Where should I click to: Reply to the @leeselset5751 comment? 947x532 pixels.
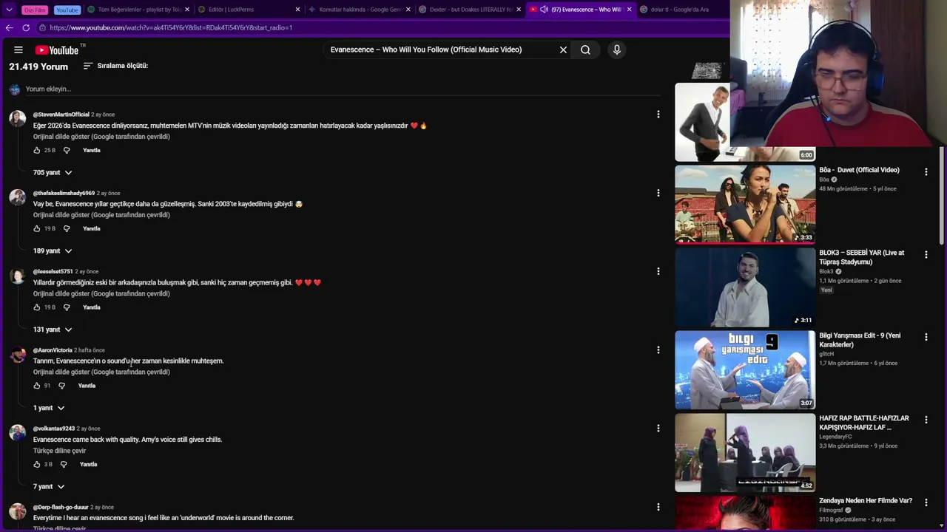click(x=92, y=307)
